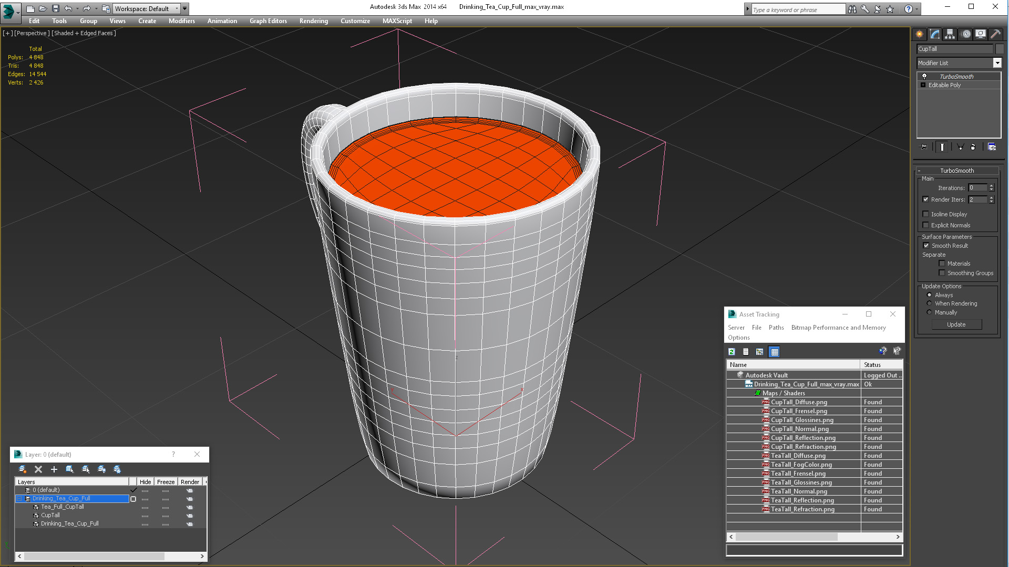Select Manually update option
1009x567 pixels.
point(929,312)
